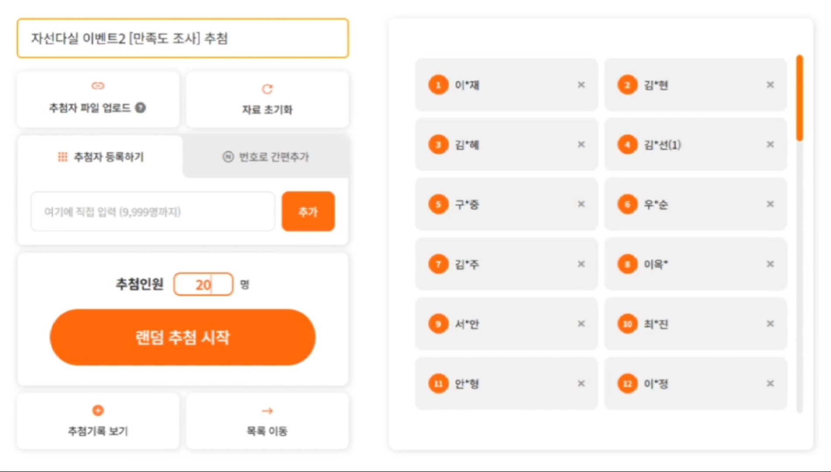Remove participant 이*정 number 12
Image resolution: width=831 pixels, height=472 pixels.
coord(770,384)
